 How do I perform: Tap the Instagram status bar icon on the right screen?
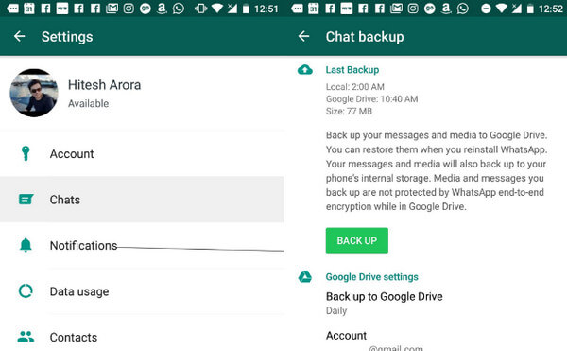pos(413,9)
